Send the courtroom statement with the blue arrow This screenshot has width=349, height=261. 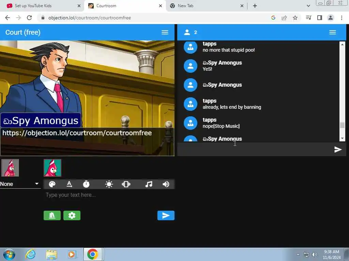[x=166, y=215]
